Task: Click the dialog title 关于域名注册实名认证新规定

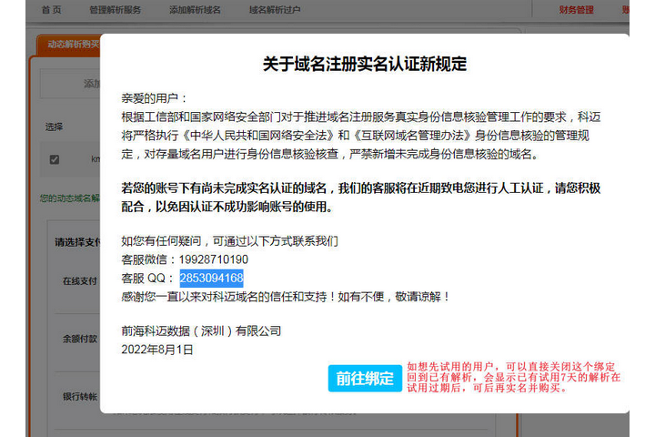Action: click(365, 64)
